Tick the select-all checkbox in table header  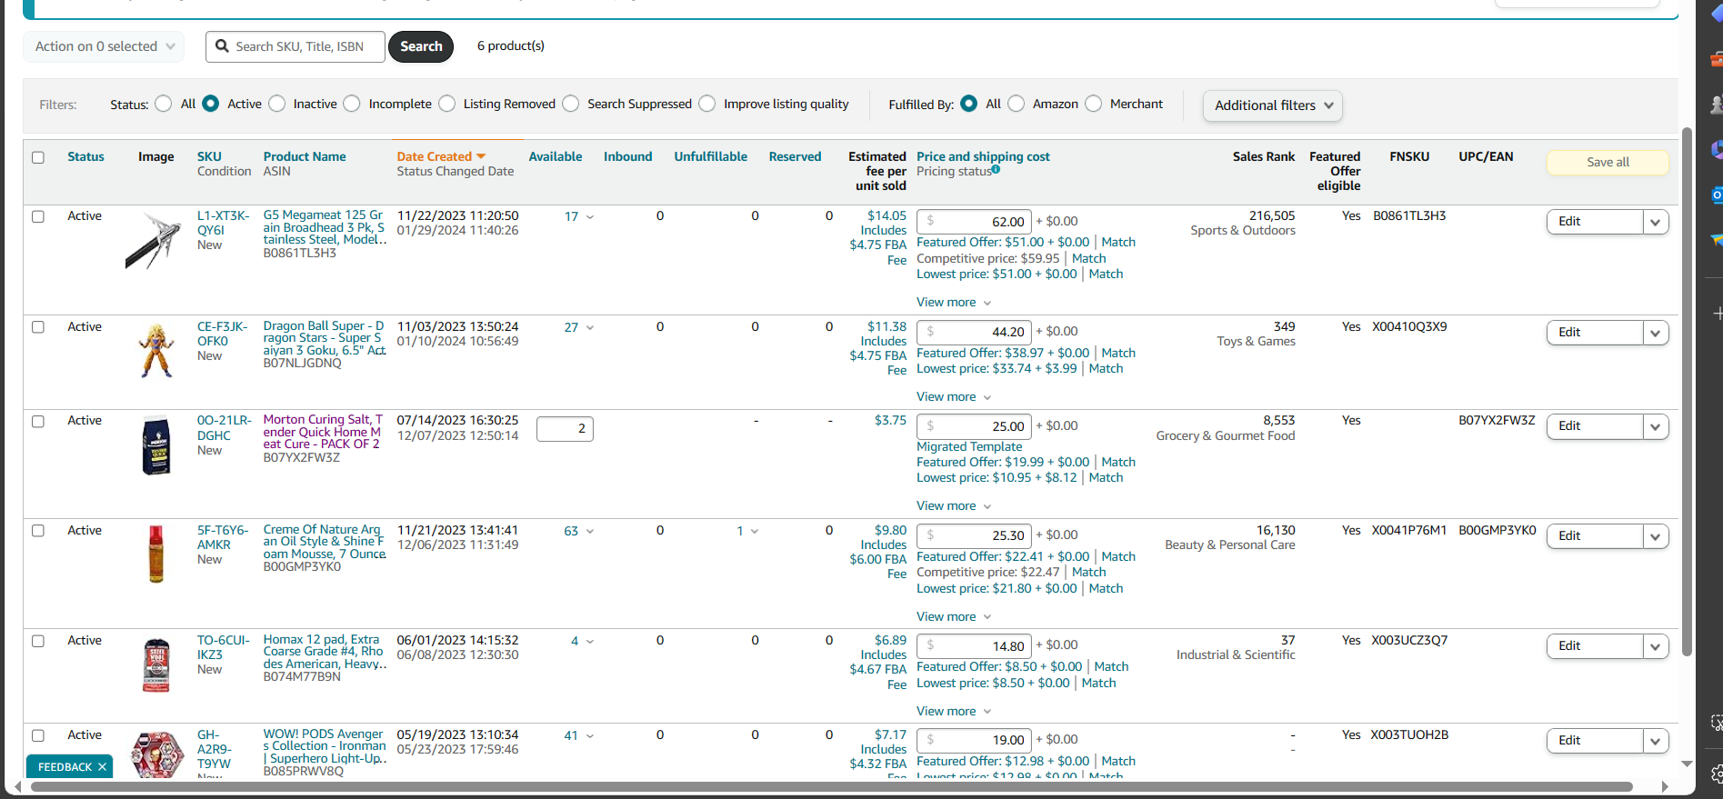38,157
